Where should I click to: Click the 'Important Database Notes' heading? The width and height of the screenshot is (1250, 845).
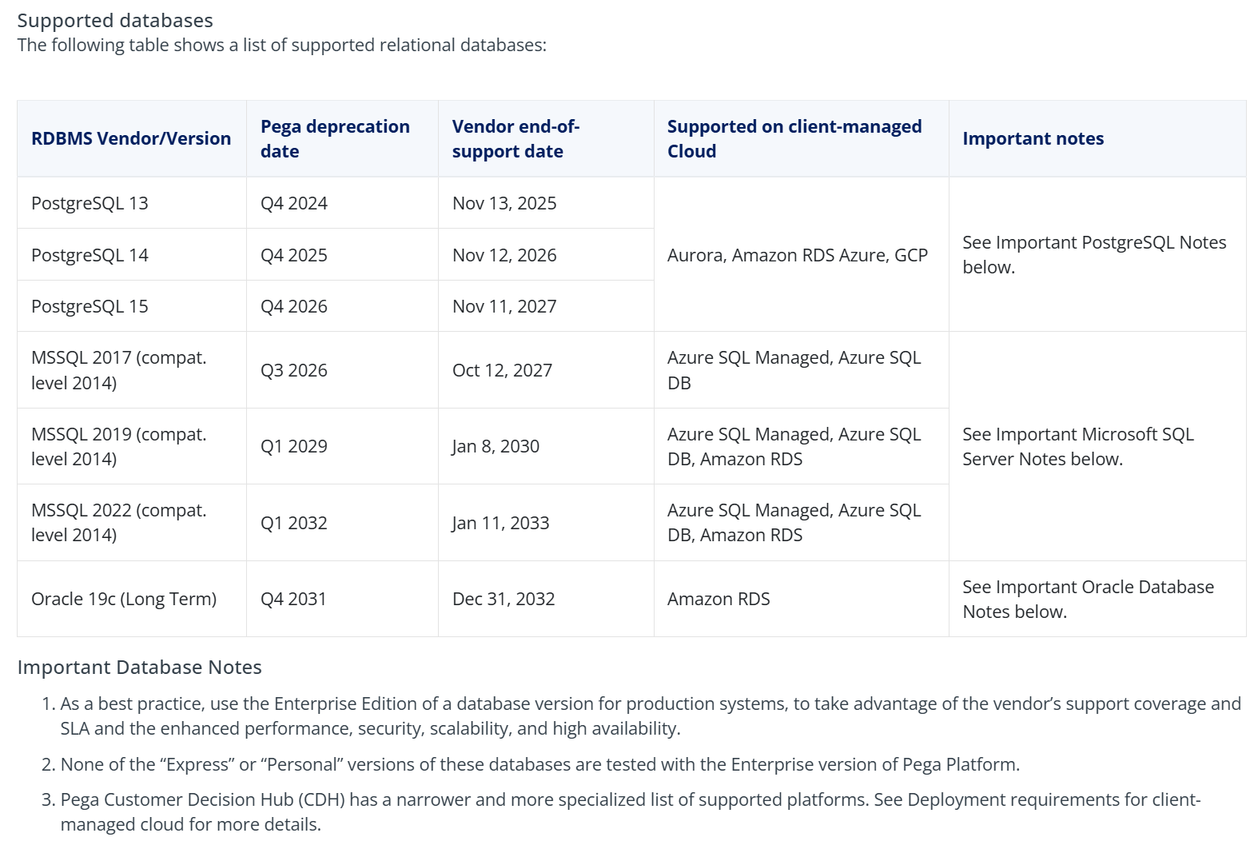140,668
